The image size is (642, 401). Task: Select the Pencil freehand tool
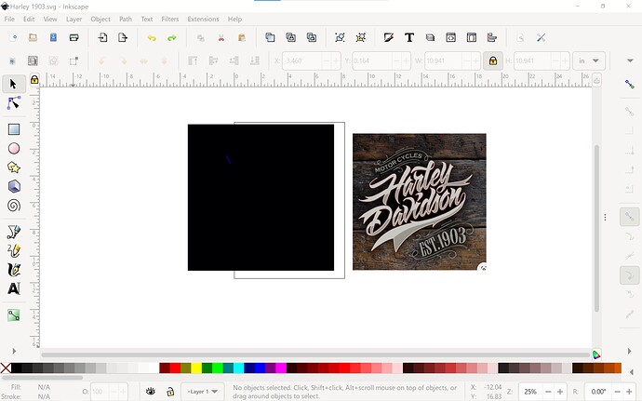pyautogui.click(x=14, y=250)
